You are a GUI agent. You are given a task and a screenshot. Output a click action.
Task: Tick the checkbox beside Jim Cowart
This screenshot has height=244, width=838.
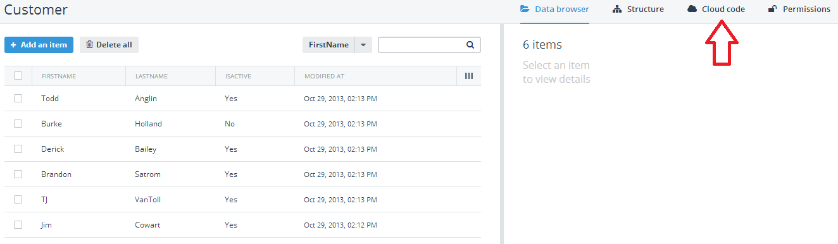[x=18, y=224]
